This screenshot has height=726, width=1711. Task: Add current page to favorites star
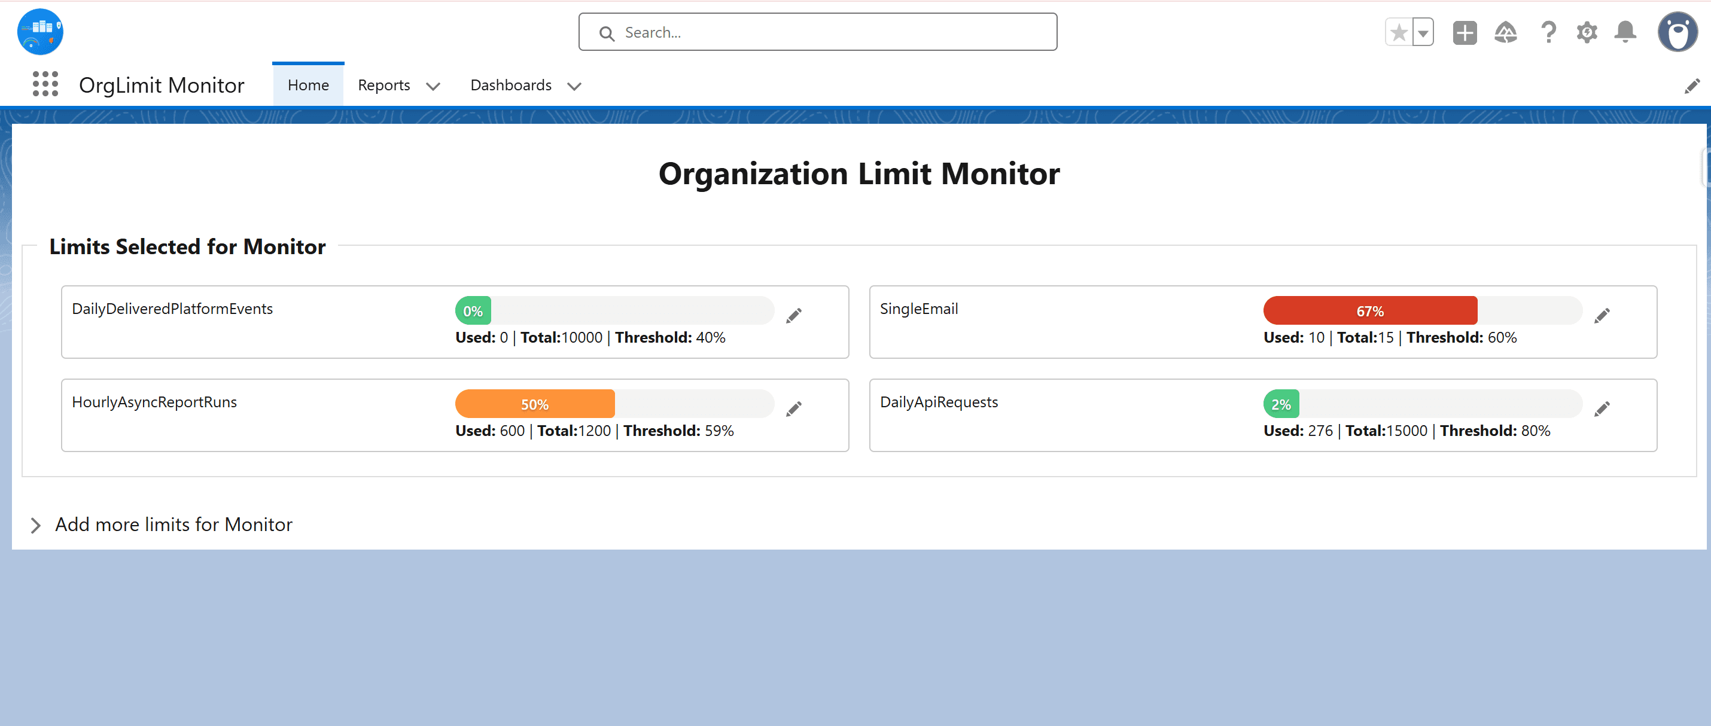pos(1398,32)
